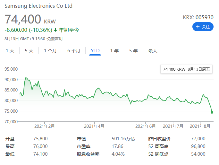Click the 股息收益率 value 4.04%

tap(118, 154)
